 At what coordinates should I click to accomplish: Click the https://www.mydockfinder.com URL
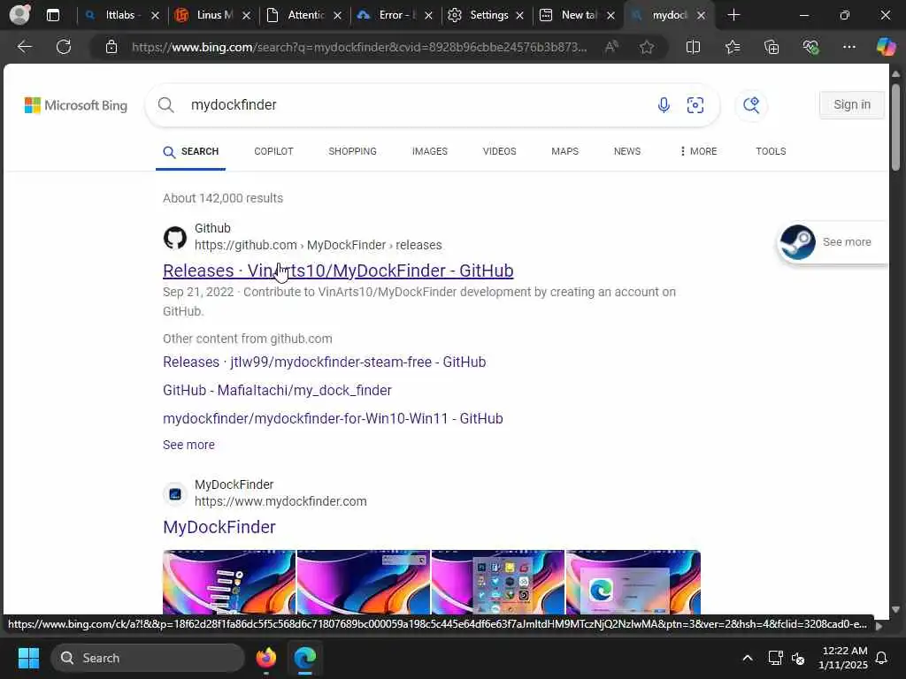(280, 501)
